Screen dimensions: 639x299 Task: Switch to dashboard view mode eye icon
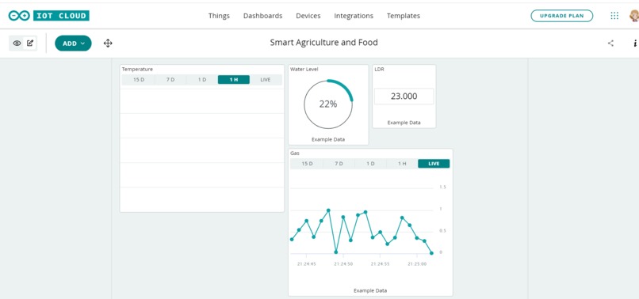(17, 44)
